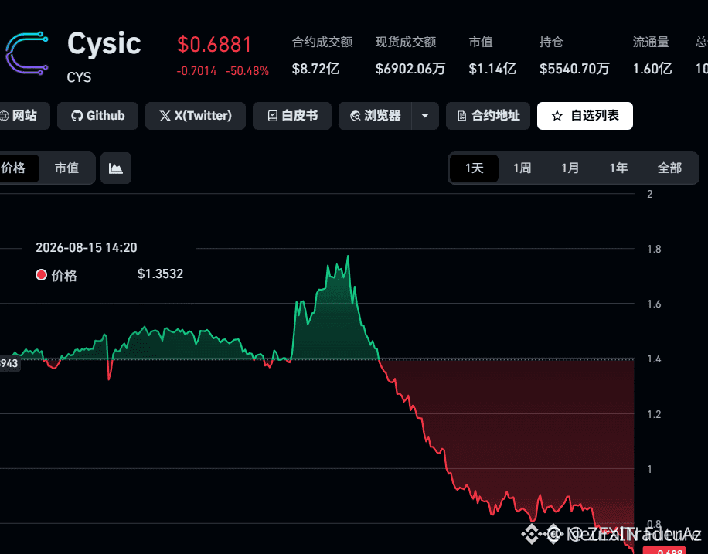Switch to the 市值 market cap tab
The image size is (708, 554).
click(66, 168)
